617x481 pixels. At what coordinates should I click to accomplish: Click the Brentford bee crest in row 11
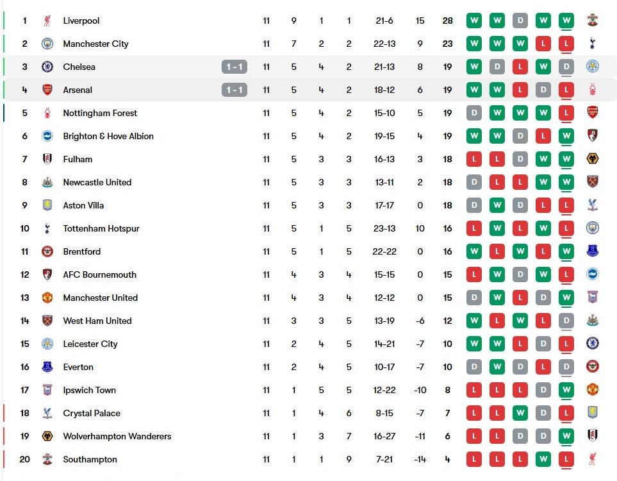(x=47, y=251)
